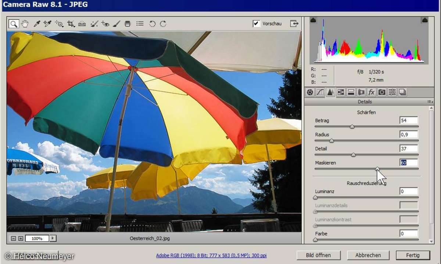Click the Luminanz slider handle

[x=315, y=197]
